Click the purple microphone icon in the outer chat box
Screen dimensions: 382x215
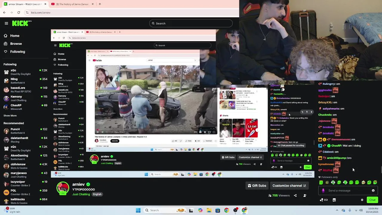click(x=323, y=191)
